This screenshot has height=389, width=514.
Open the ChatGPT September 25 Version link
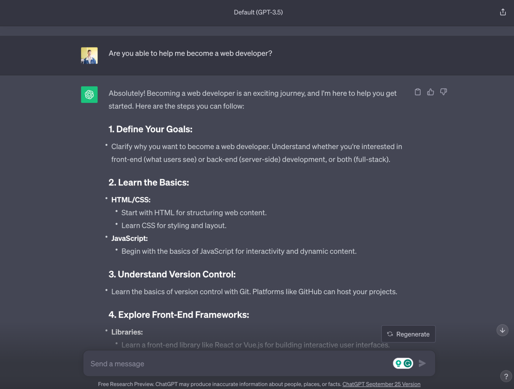(x=381, y=384)
